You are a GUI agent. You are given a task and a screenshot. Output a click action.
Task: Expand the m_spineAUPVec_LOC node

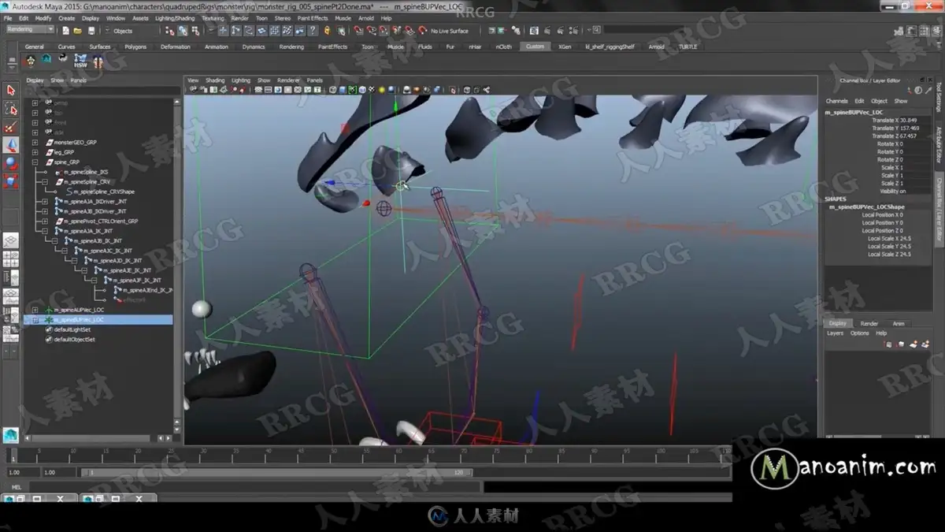tap(35, 310)
